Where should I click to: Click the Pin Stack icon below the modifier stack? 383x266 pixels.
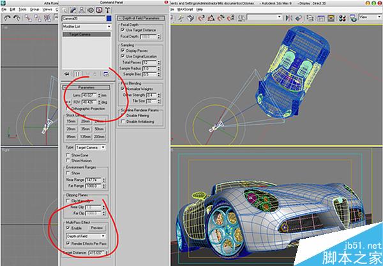[66, 74]
